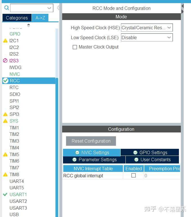Viewport: 191px width, 217px height.
Task: Select GPIO in peripheral list
Action: (15, 34)
